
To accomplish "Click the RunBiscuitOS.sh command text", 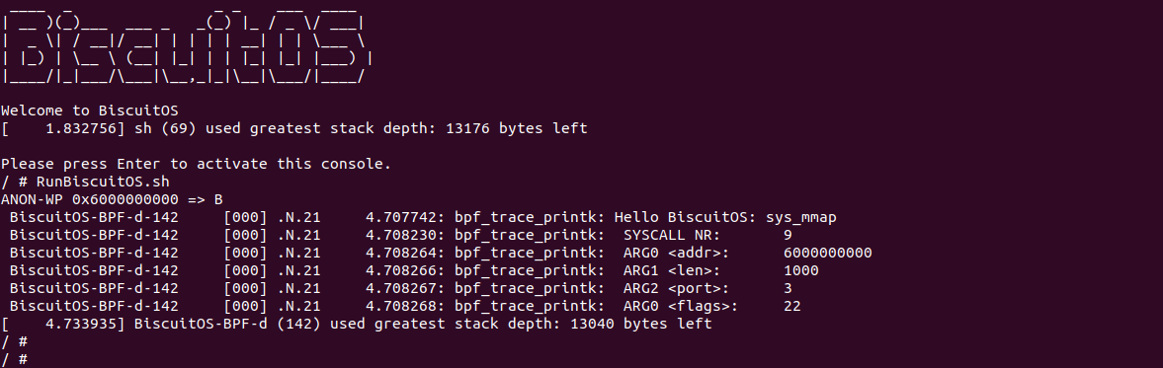I will [x=103, y=183].
